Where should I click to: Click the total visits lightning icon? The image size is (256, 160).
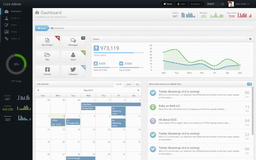tap(96, 48)
